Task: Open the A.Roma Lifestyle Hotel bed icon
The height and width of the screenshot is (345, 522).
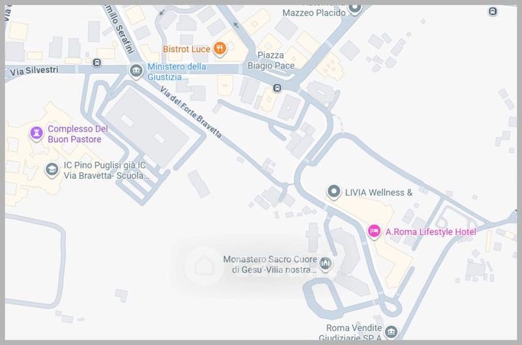Action: pyautogui.click(x=374, y=231)
